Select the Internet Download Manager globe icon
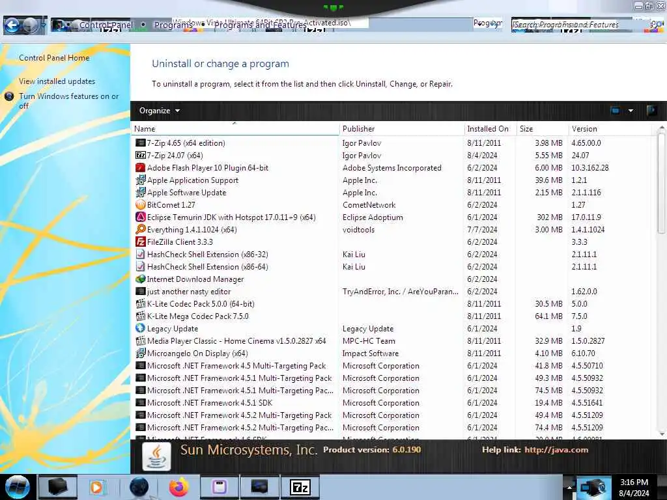The height and width of the screenshot is (500, 667). (141, 279)
